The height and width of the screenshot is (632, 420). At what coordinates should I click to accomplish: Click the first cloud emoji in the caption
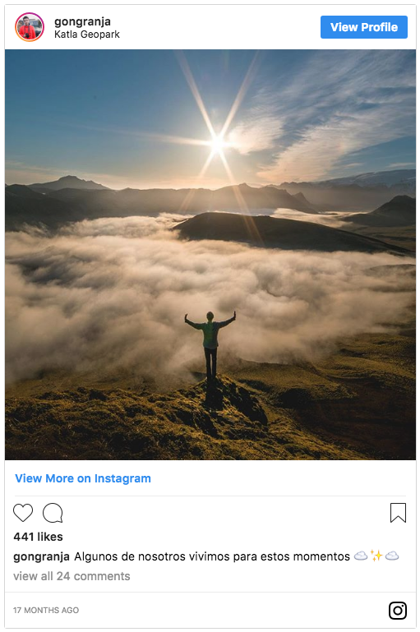click(x=361, y=556)
